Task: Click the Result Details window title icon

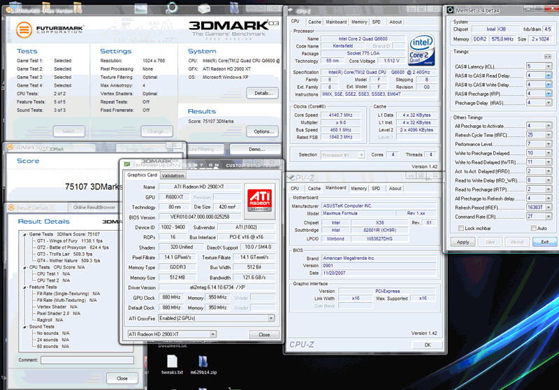Action: point(11,208)
